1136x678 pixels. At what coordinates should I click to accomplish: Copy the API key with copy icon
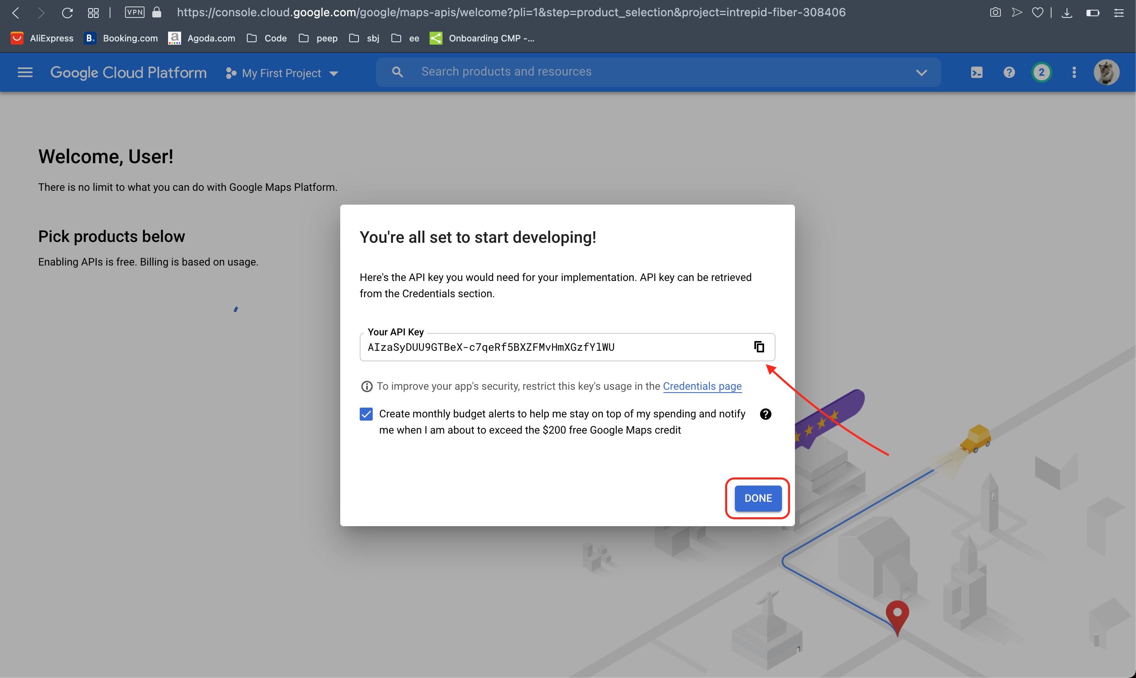pyautogui.click(x=759, y=347)
